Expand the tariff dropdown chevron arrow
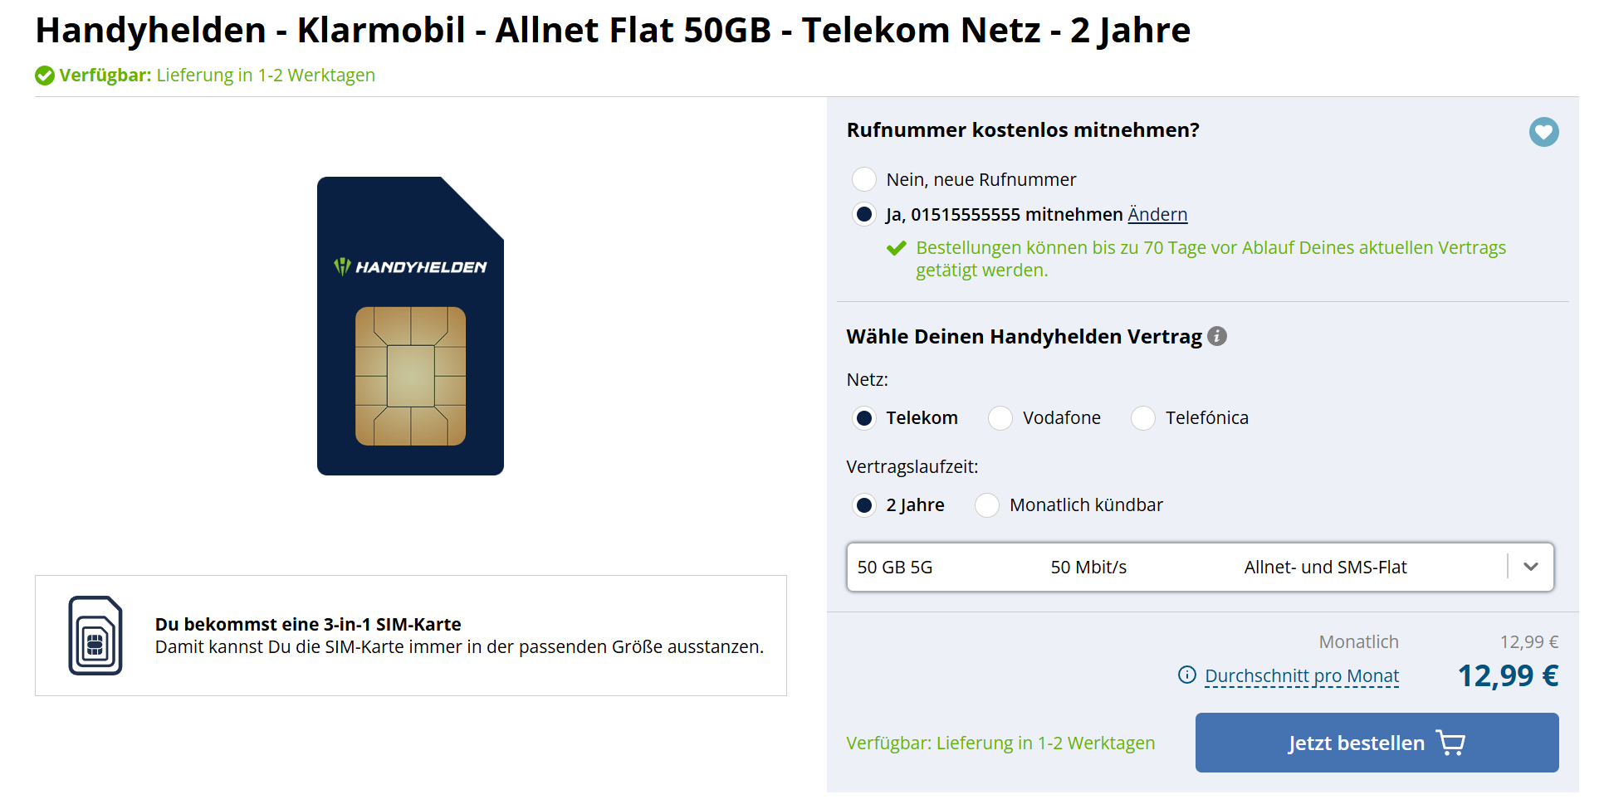This screenshot has height=809, width=1609. [1531, 567]
